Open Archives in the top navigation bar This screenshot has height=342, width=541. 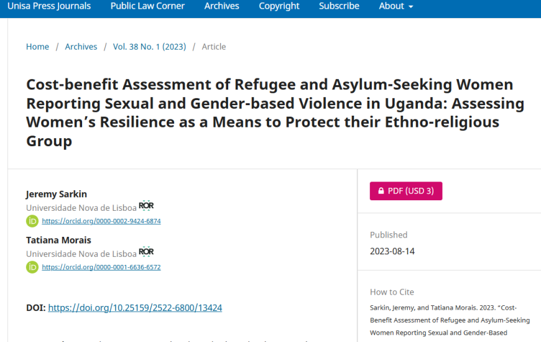point(221,6)
